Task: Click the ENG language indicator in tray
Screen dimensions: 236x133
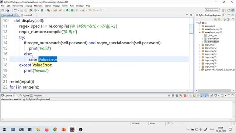Action: [211, 130]
